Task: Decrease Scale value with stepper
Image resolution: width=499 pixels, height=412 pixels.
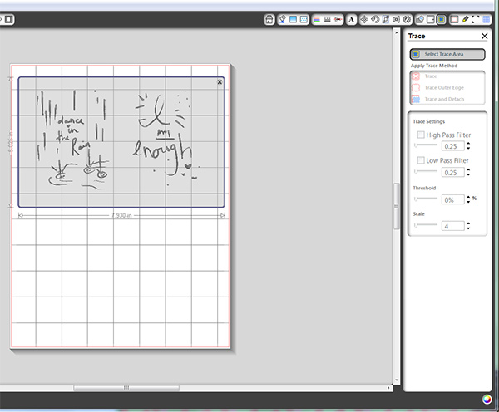Action: click(468, 228)
